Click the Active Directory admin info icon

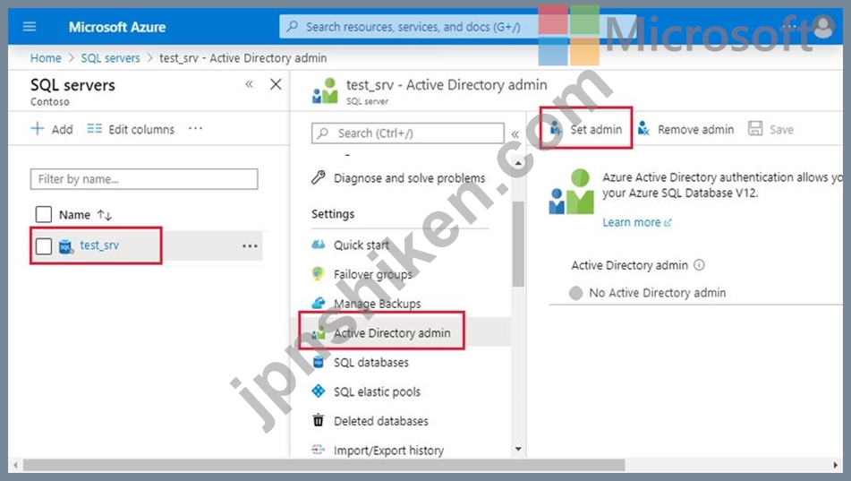699,265
